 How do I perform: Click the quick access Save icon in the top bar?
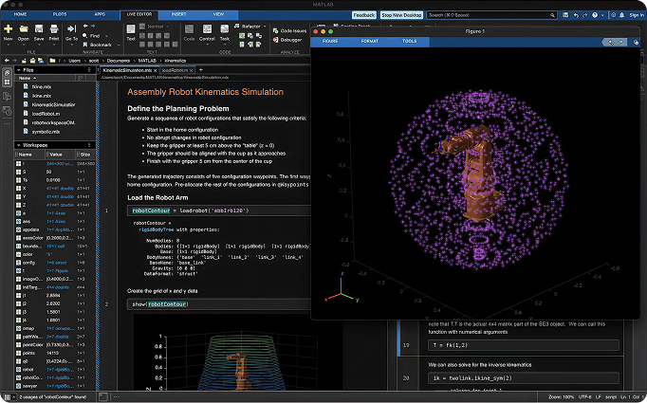pyautogui.click(x=565, y=15)
